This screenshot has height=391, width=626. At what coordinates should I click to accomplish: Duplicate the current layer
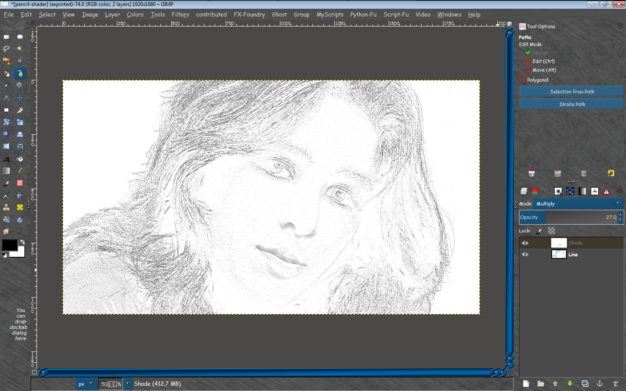pos(585,384)
